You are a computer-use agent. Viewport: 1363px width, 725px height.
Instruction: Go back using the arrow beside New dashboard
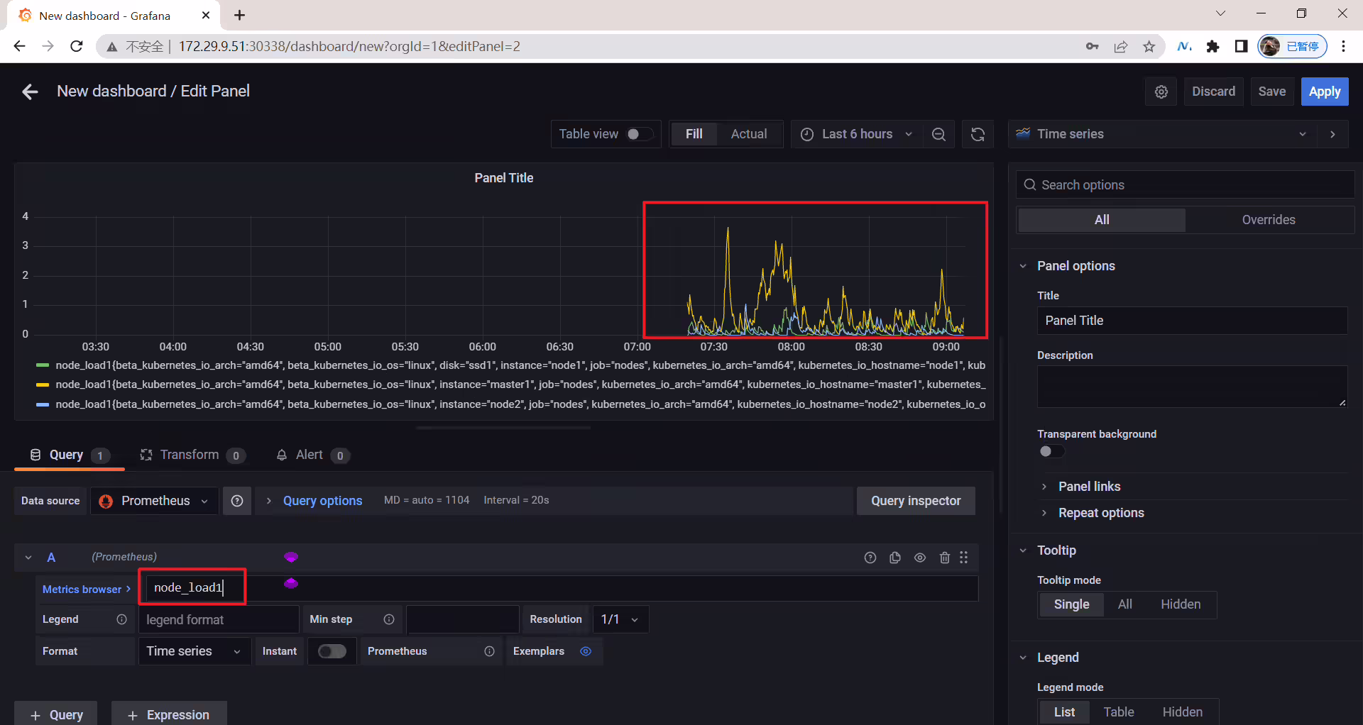(x=30, y=92)
